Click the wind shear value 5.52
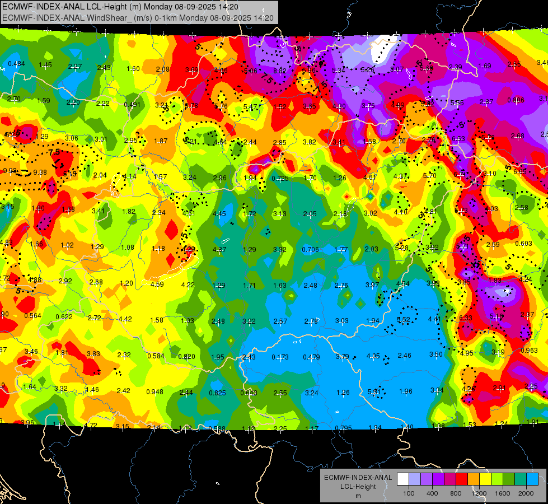548x504 pixels. (x=404, y=320)
